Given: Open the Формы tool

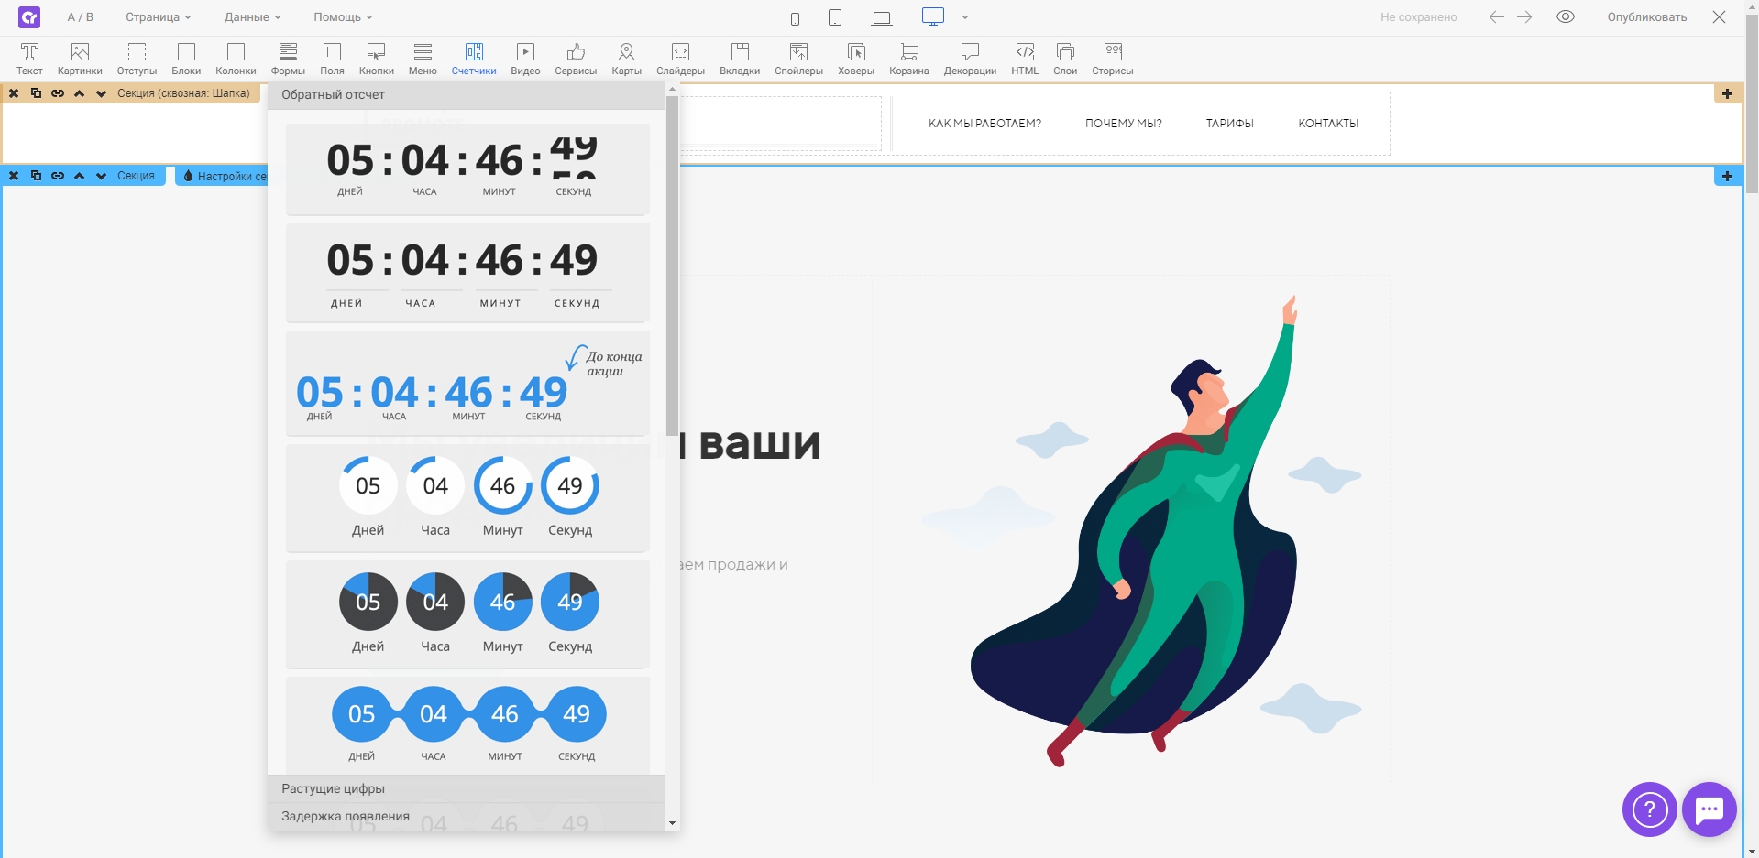Looking at the screenshot, I should point(288,59).
